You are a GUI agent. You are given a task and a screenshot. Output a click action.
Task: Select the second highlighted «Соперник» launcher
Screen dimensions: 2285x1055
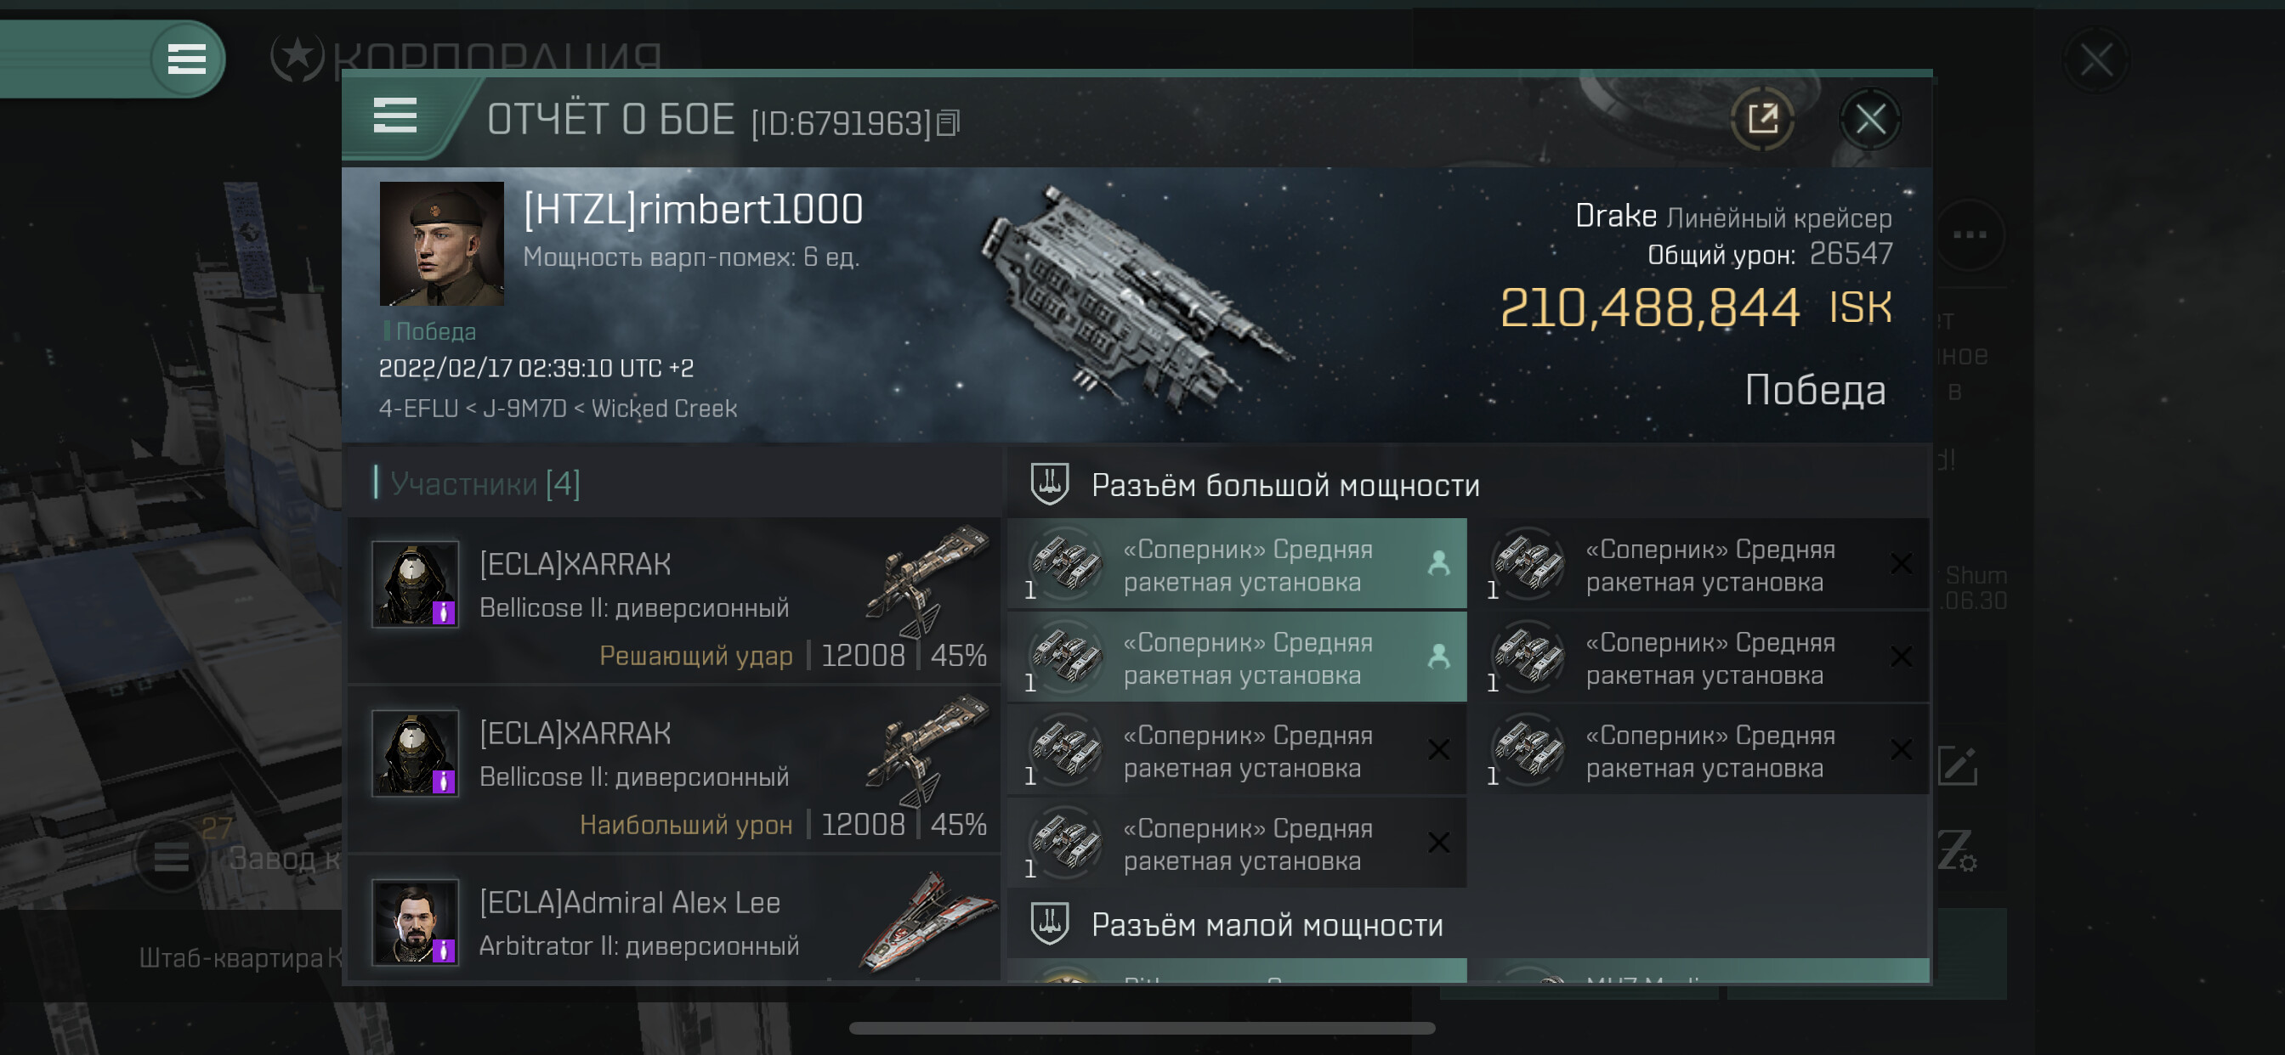coord(1237,657)
